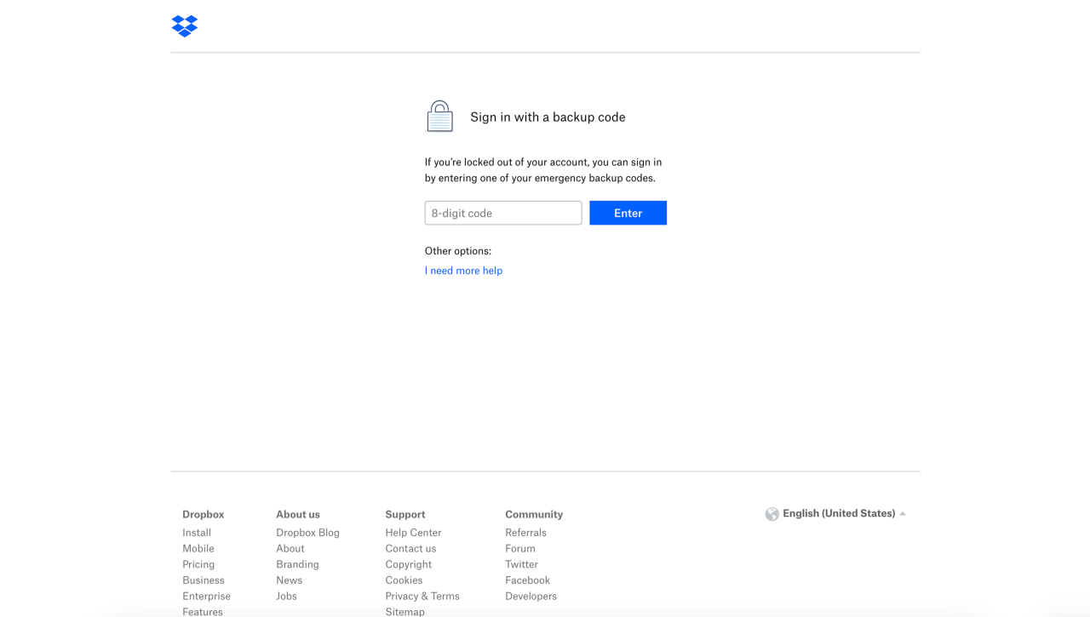1090x617 pixels.
Task: Open the Jobs link under About us
Action: click(x=286, y=596)
